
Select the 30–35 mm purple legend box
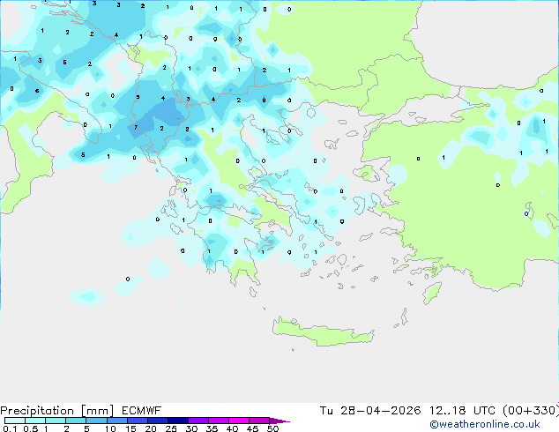pyautogui.click(x=198, y=421)
